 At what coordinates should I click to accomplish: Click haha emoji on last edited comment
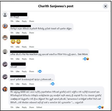click(x=102, y=107)
